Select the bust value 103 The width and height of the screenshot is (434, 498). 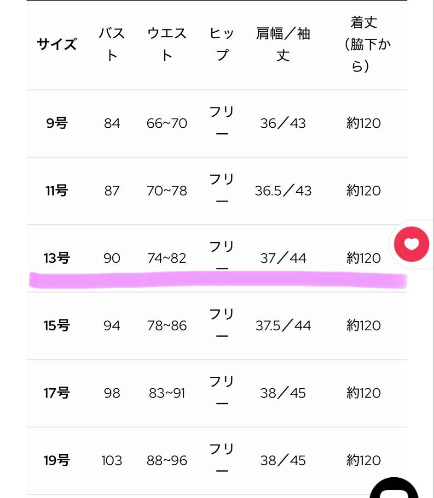(x=111, y=460)
